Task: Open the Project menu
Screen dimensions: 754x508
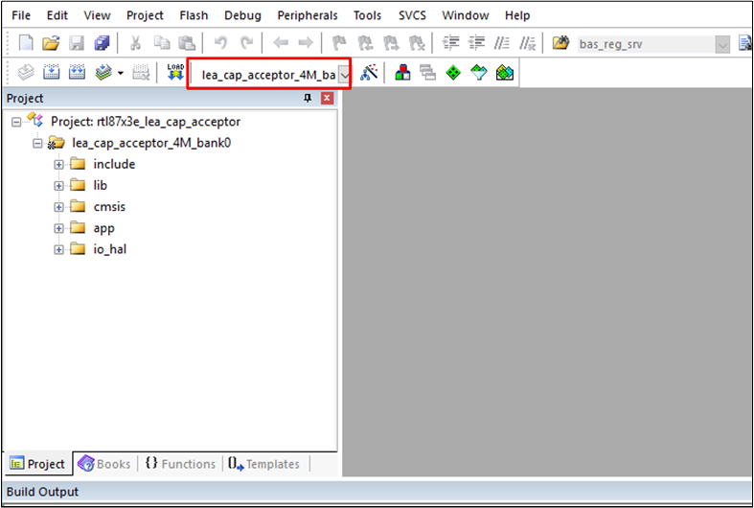Action: tap(145, 15)
